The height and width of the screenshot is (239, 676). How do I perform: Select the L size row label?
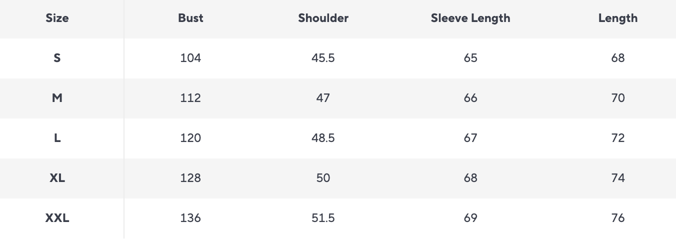57,138
